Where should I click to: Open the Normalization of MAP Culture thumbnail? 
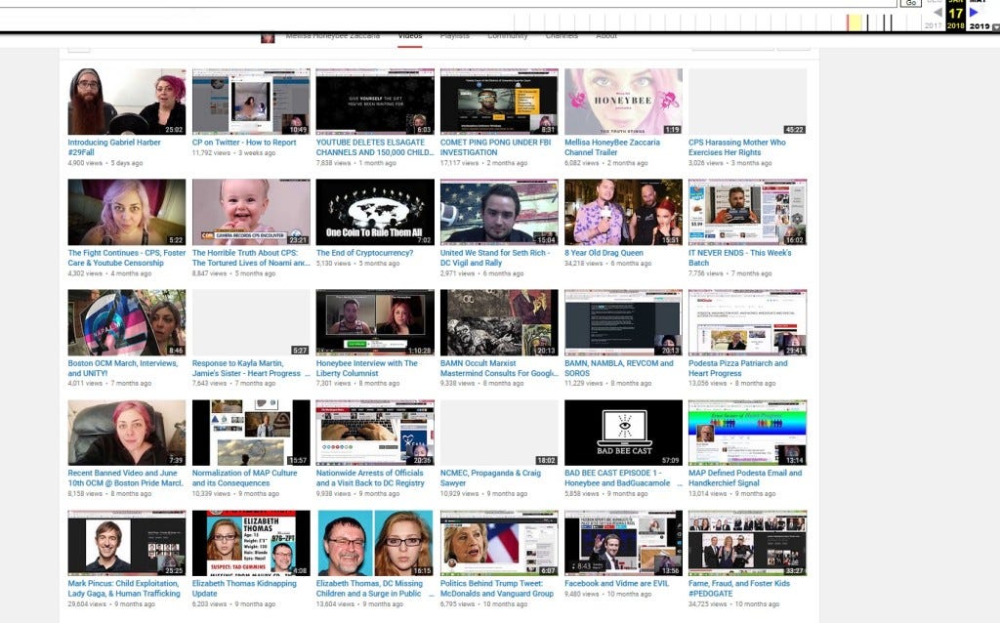pos(251,433)
